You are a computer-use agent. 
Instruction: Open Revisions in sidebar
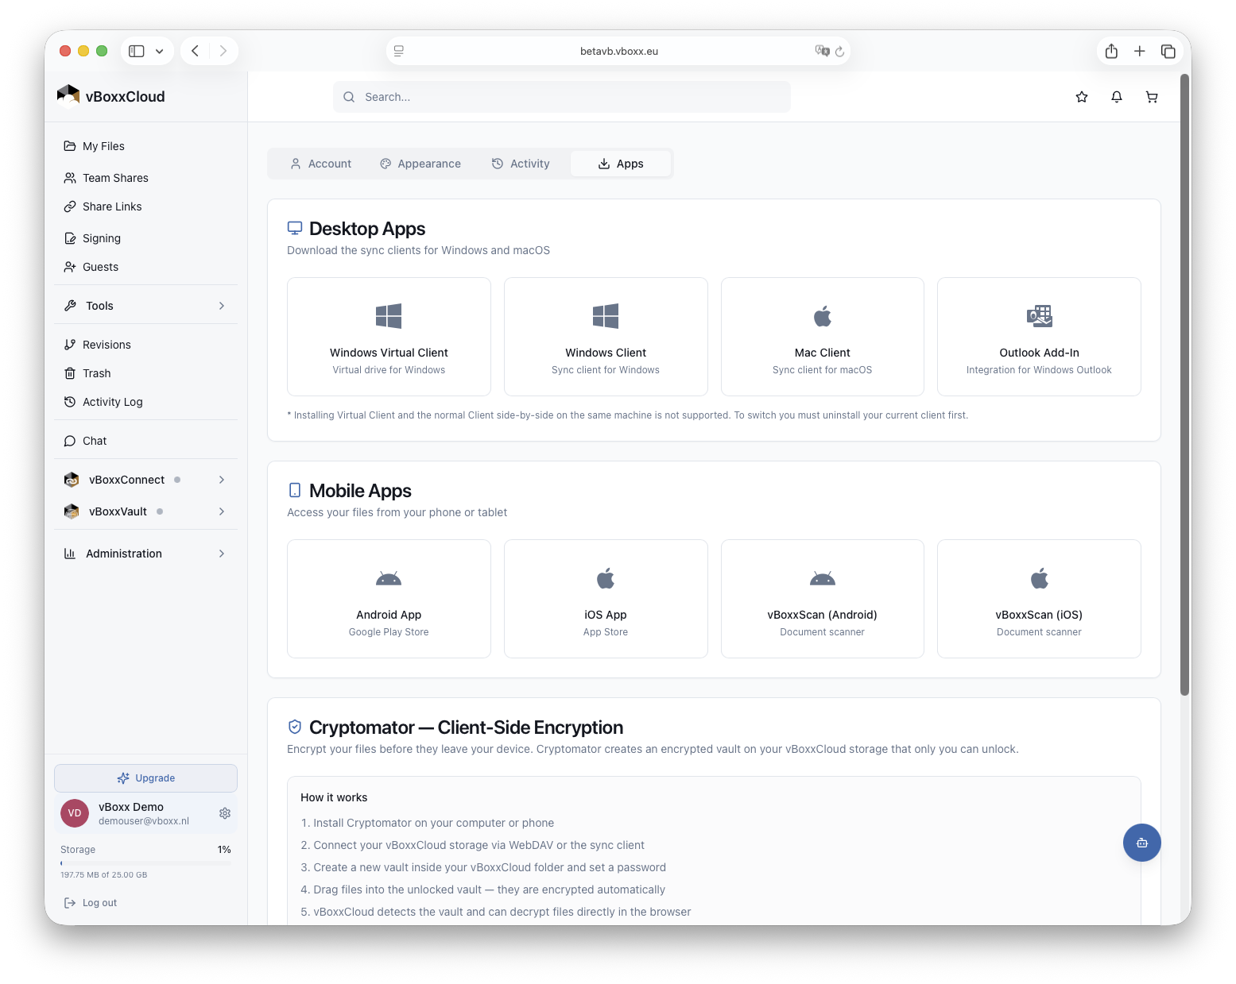click(145, 345)
